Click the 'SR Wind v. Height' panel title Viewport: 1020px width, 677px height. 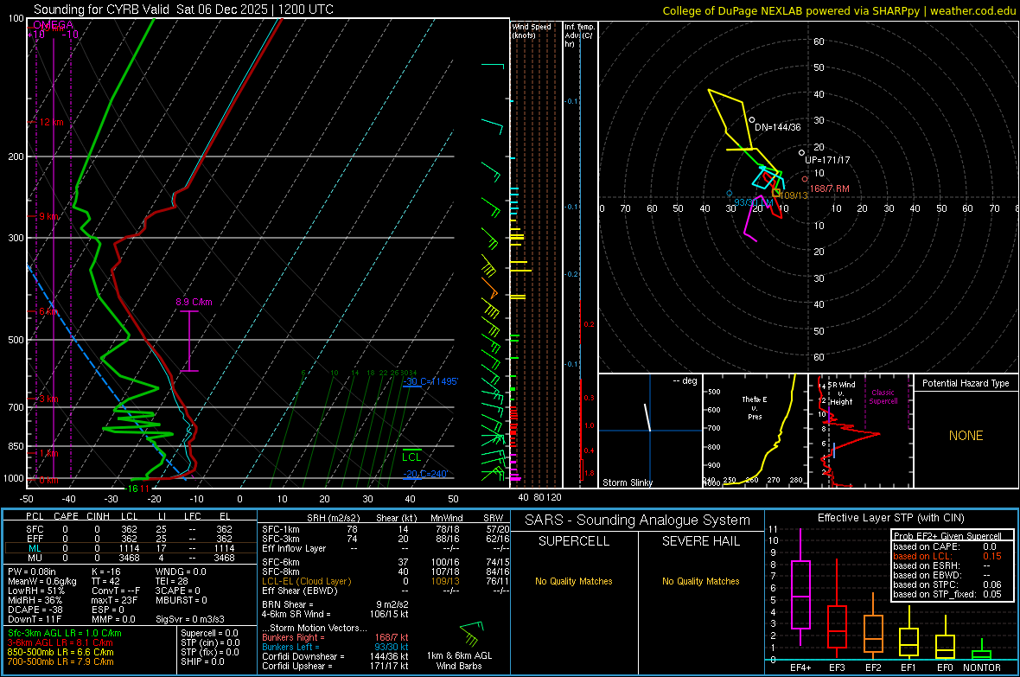pyautogui.click(x=841, y=393)
